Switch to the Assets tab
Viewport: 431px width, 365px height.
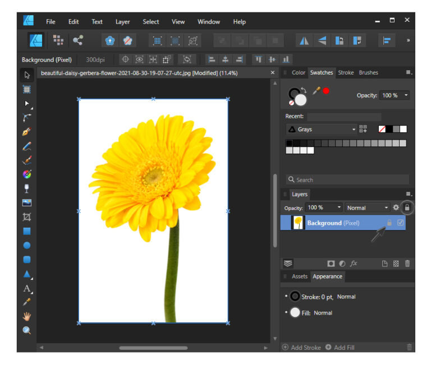click(x=299, y=276)
